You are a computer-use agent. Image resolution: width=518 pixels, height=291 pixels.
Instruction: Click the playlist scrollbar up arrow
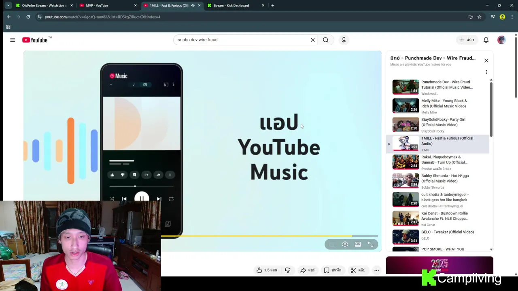click(491, 80)
